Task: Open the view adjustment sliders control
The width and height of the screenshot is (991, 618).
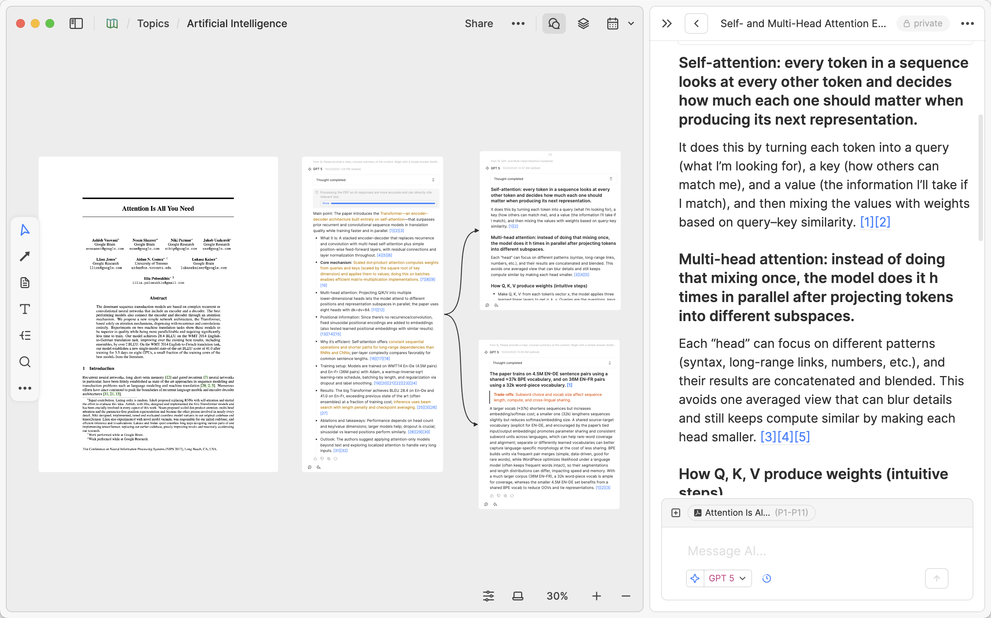Action: coord(489,596)
